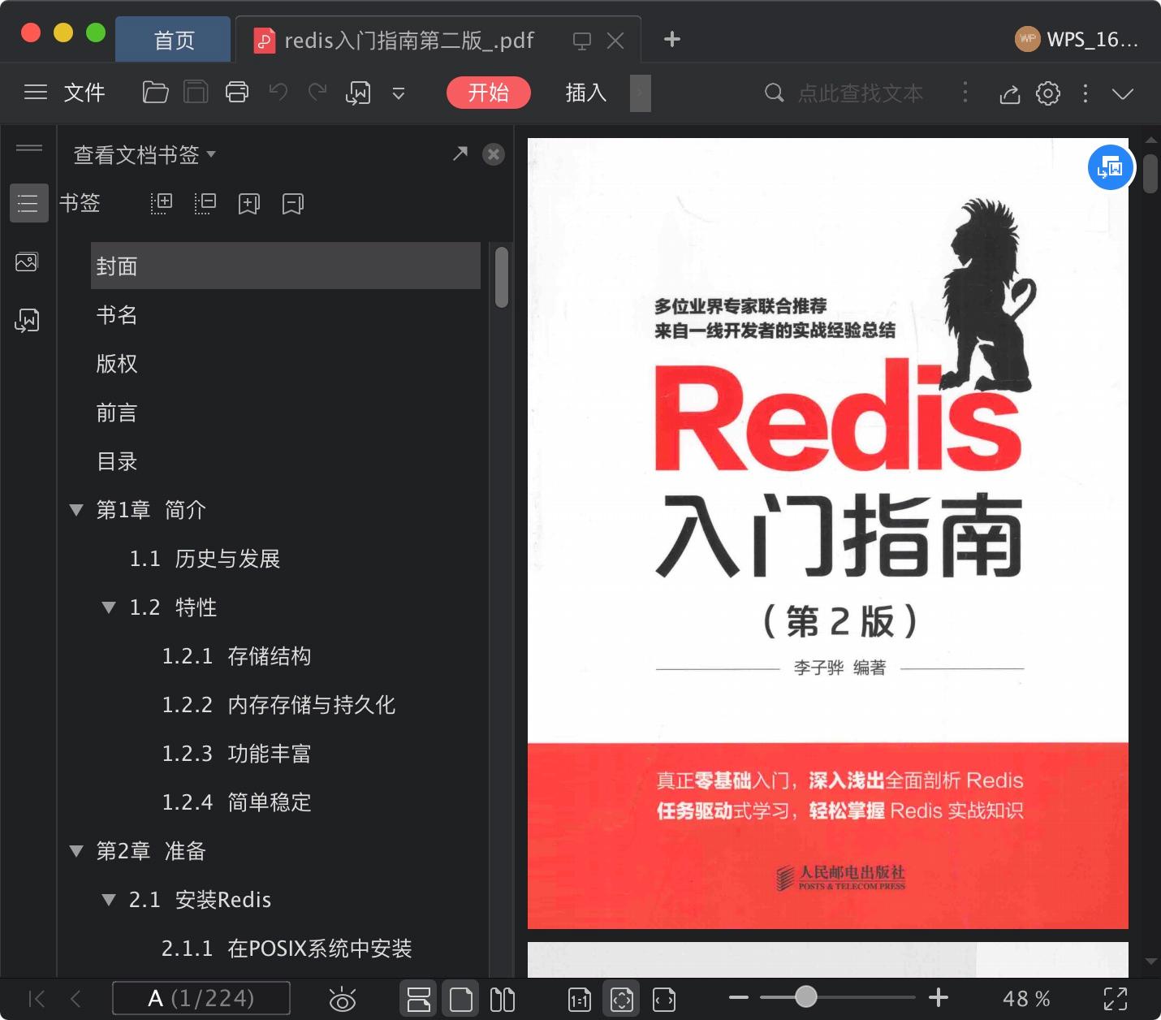Collapse the 第2章 准备 bookmark
This screenshot has height=1020, width=1161.
tap(76, 851)
